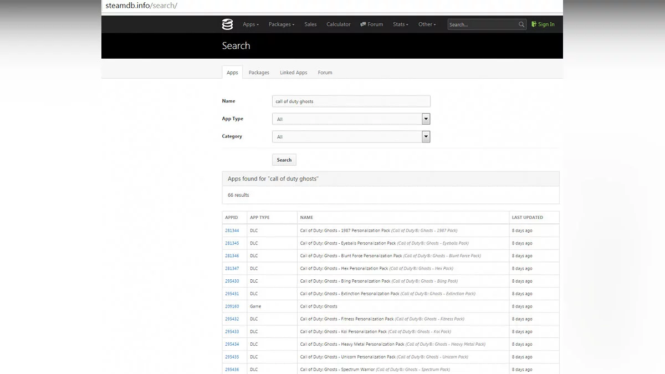Click the Sign In icon link

[x=543, y=24]
